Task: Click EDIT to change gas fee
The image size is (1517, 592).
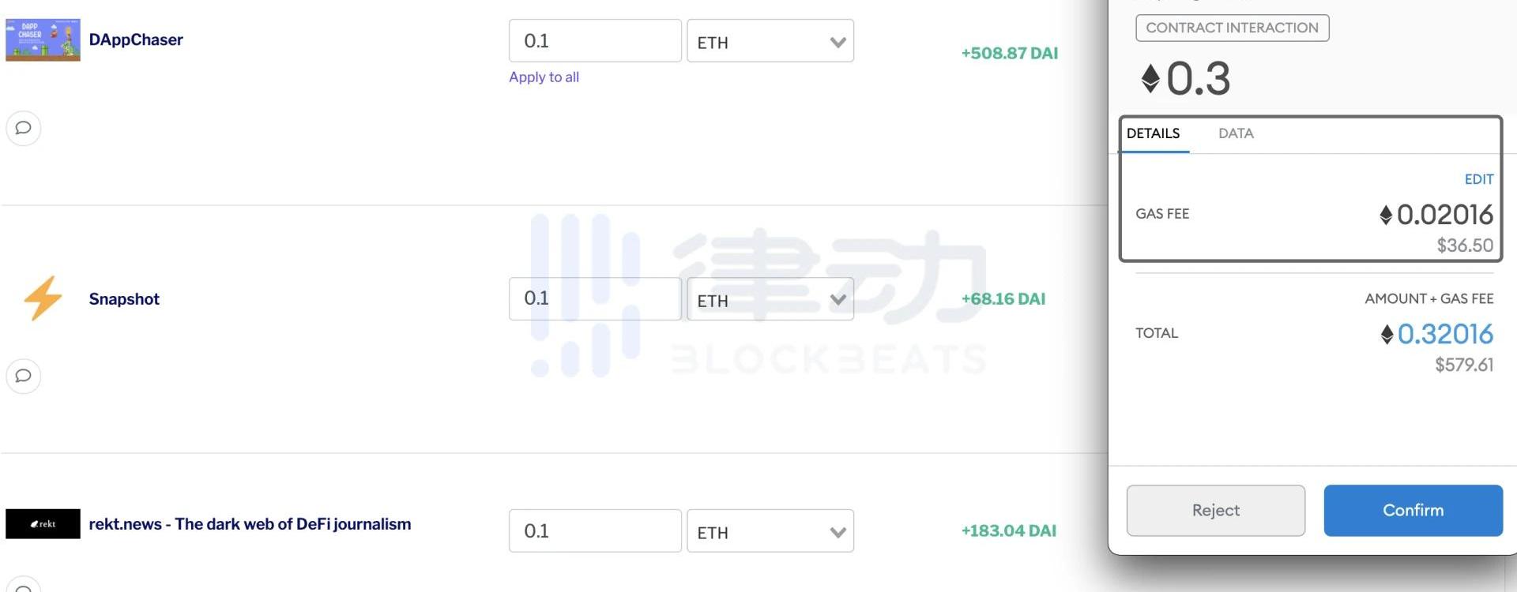Action: tap(1478, 179)
